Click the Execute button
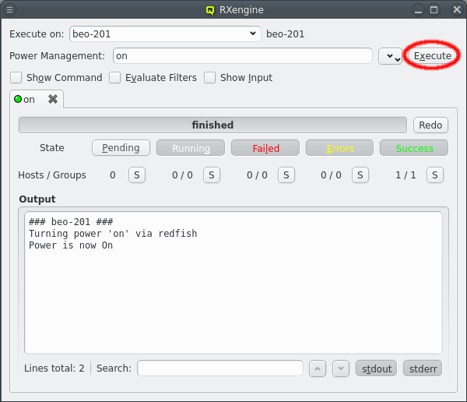Image resolution: width=467 pixels, height=402 pixels. (x=433, y=56)
